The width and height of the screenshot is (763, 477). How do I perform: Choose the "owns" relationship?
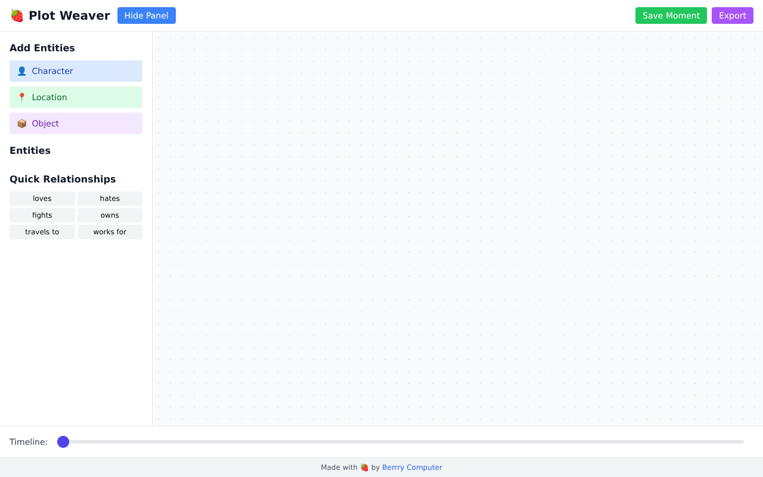(x=110, y=215)
